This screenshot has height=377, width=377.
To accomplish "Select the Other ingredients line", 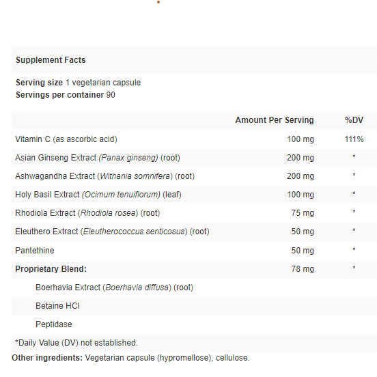I will [131, 358].
